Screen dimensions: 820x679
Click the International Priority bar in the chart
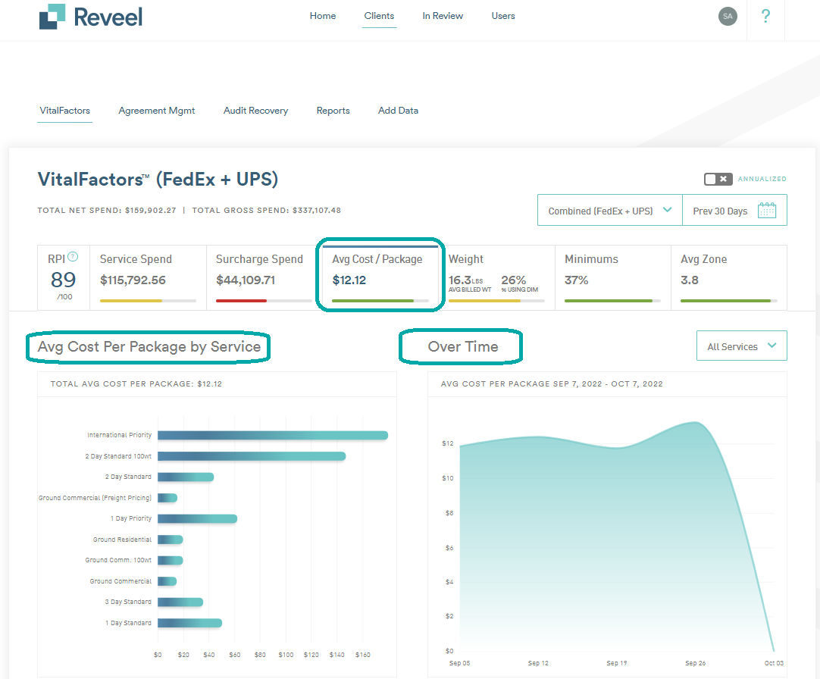click(x=273, y=435)
